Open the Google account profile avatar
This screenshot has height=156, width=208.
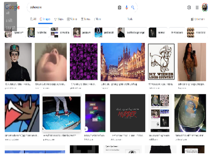pyautogui.click(x=205, y=7)
